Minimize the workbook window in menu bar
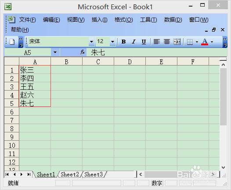 pyautogui.click(x=206, y=31)
